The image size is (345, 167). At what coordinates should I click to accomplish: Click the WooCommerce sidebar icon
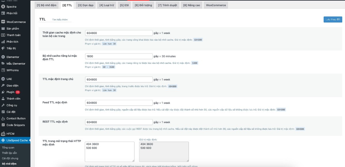point(3,22)
